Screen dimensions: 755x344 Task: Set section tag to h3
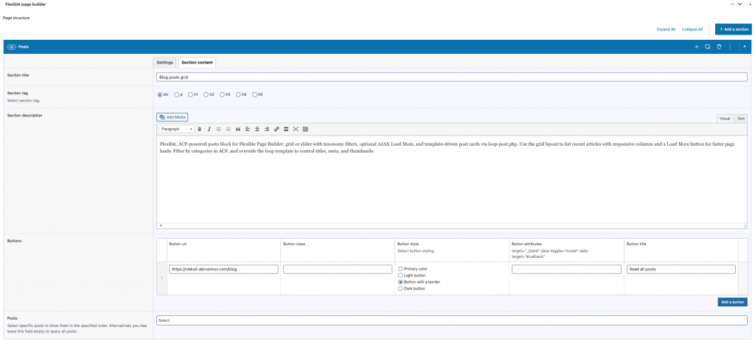[223, 95]
